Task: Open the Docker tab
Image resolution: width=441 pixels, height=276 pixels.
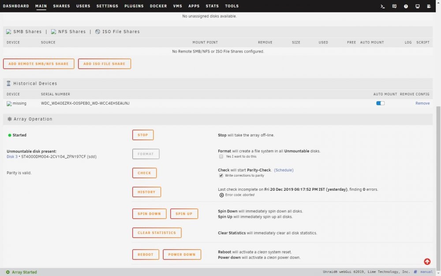Action: 158,6
